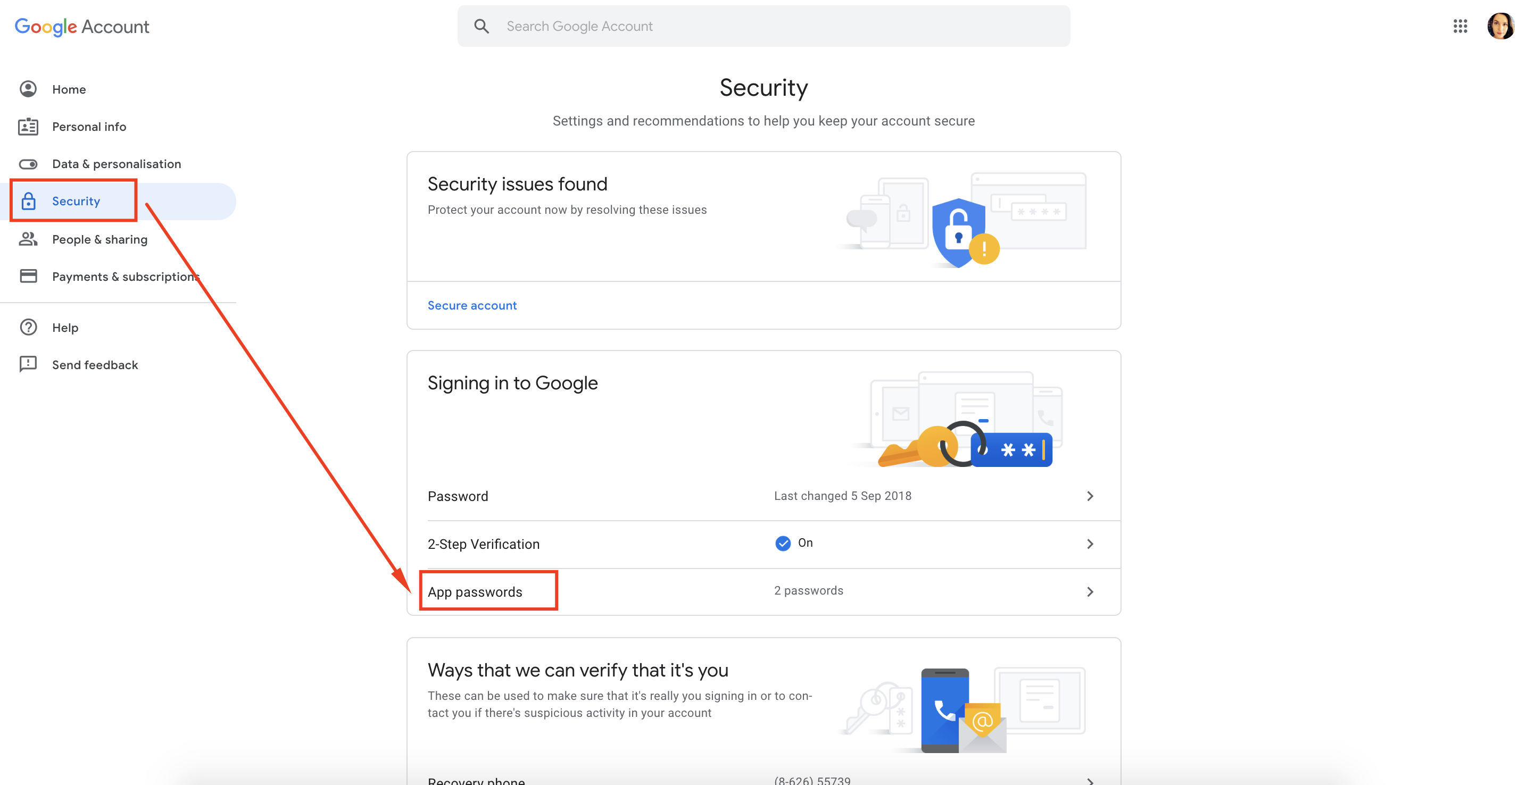The height and width of the screenshot is (785, 1527).
Task: Click the Help question mark icon
Action: (28, 327)
